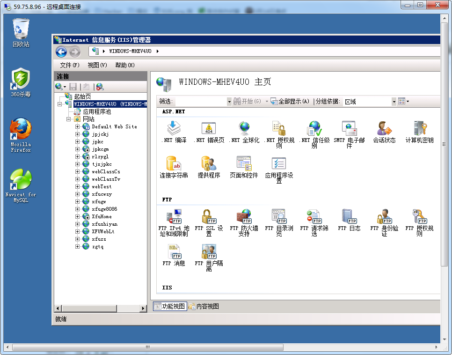Image resolution: width=452 pixels, height=355 pixels.
Task: Expand the Default Web Site tree node
Action: click(x=77, y=127)
